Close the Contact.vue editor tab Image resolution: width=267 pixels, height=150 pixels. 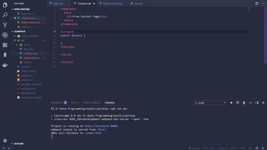[94, 4]
